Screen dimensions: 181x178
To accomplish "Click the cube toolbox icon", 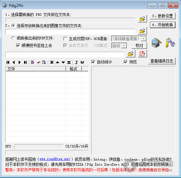I will click(156, 43).
